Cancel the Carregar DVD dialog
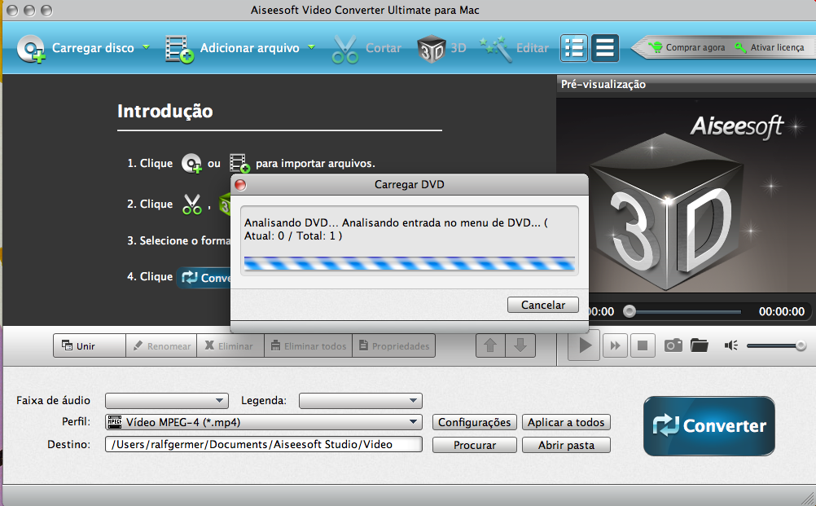This screenshot has height=506, width=816. click(x=542, y=305)
